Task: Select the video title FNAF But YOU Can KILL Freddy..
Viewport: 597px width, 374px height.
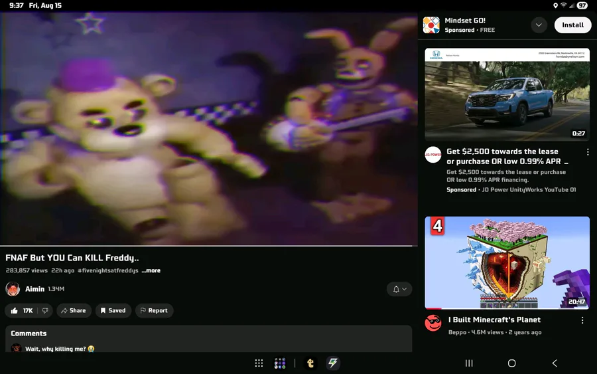Action: tap(72, 258)
